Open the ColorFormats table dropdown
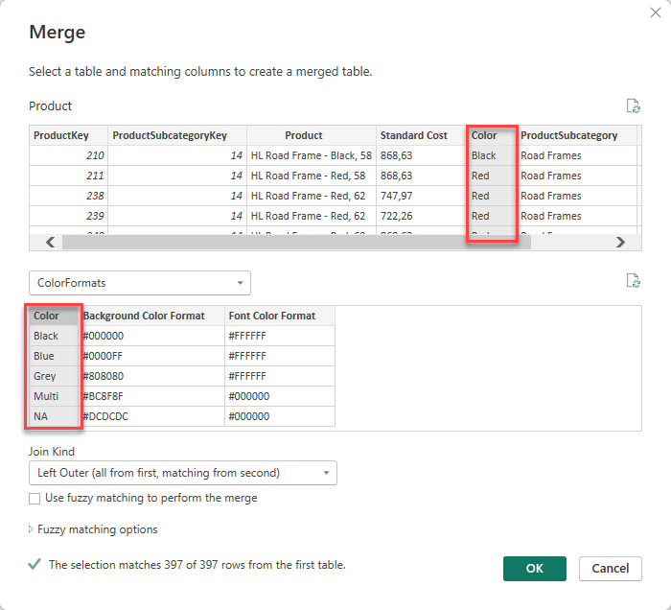 (x=139, y=283)
